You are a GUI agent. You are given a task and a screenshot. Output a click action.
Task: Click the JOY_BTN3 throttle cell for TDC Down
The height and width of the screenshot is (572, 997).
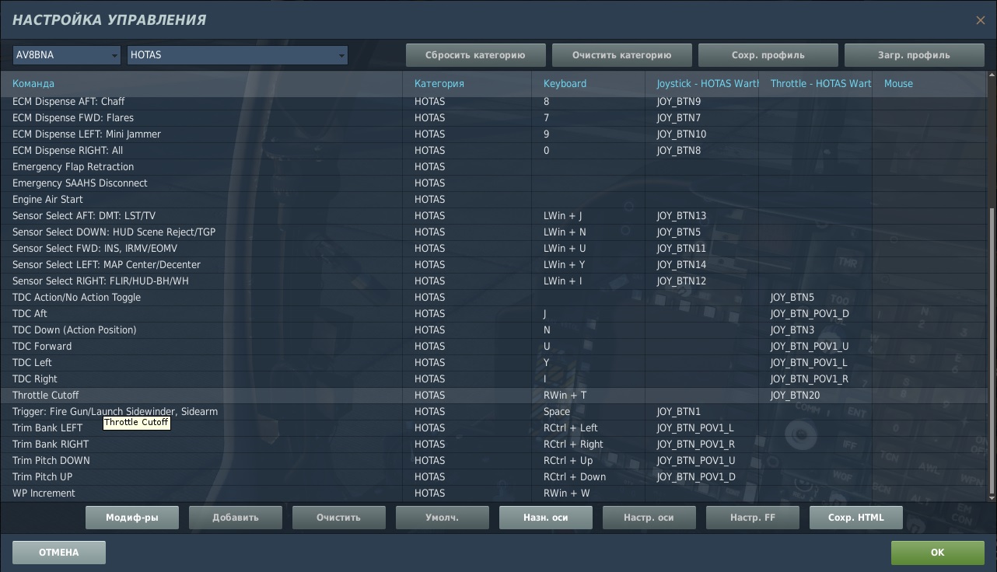815,330
